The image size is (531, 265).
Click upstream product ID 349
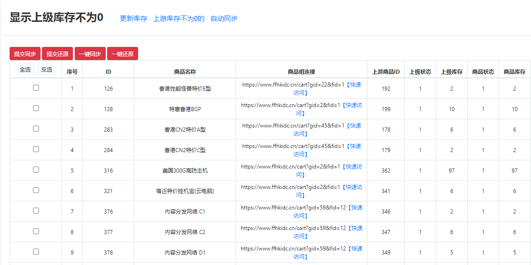coord(386,252)
